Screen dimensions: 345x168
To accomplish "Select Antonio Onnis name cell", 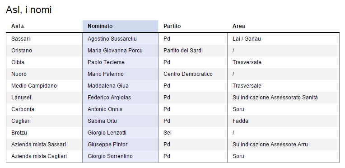I will point(120,109).
